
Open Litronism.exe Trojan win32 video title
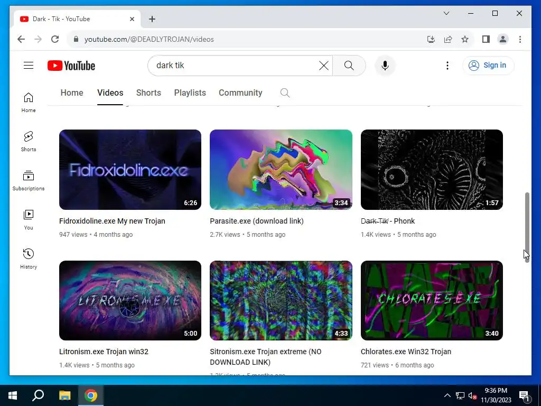point(104,352)
